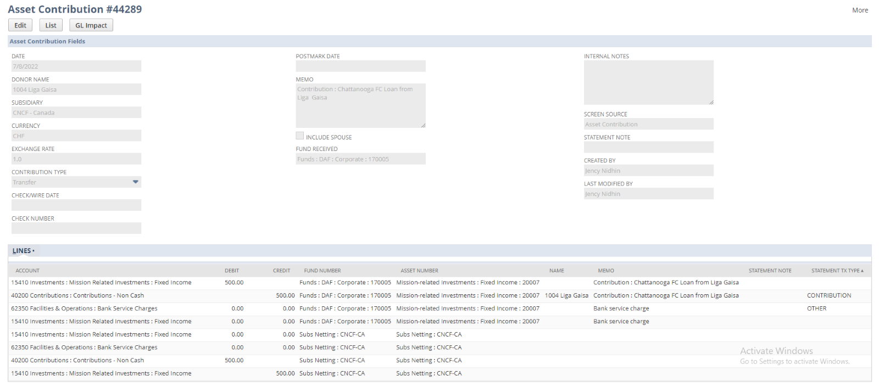Viewport: 879px width, 387px height.
Task: Click the Check Number field
Action: coord(76,228)
